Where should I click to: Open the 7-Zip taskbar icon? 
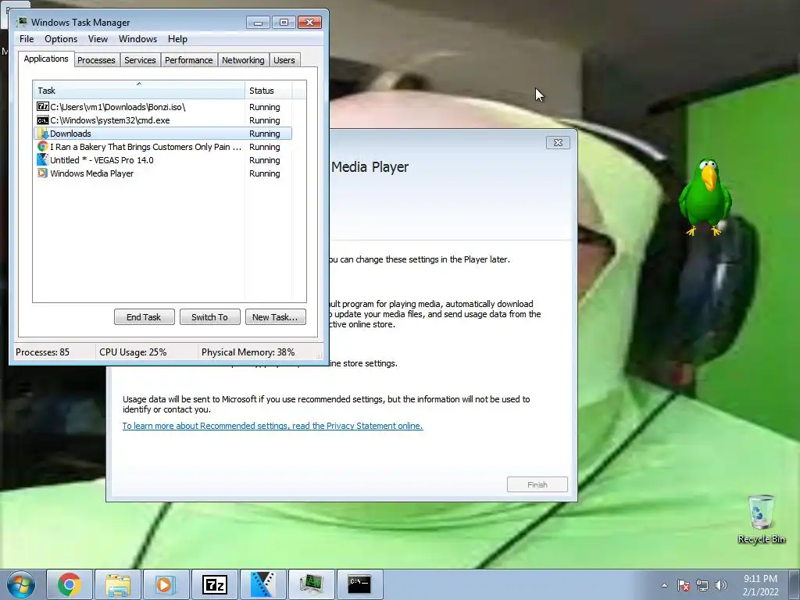[x=215, y=584]
